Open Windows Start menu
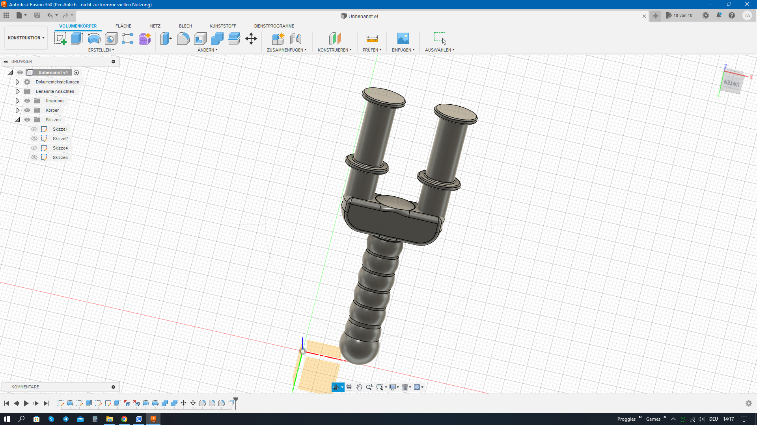Viewport: 757px width, 425px height. click(7, 419)
